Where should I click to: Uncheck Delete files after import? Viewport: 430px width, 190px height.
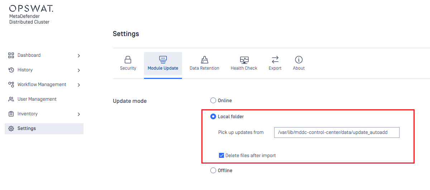pyautogui.click(x=221, y=155)
